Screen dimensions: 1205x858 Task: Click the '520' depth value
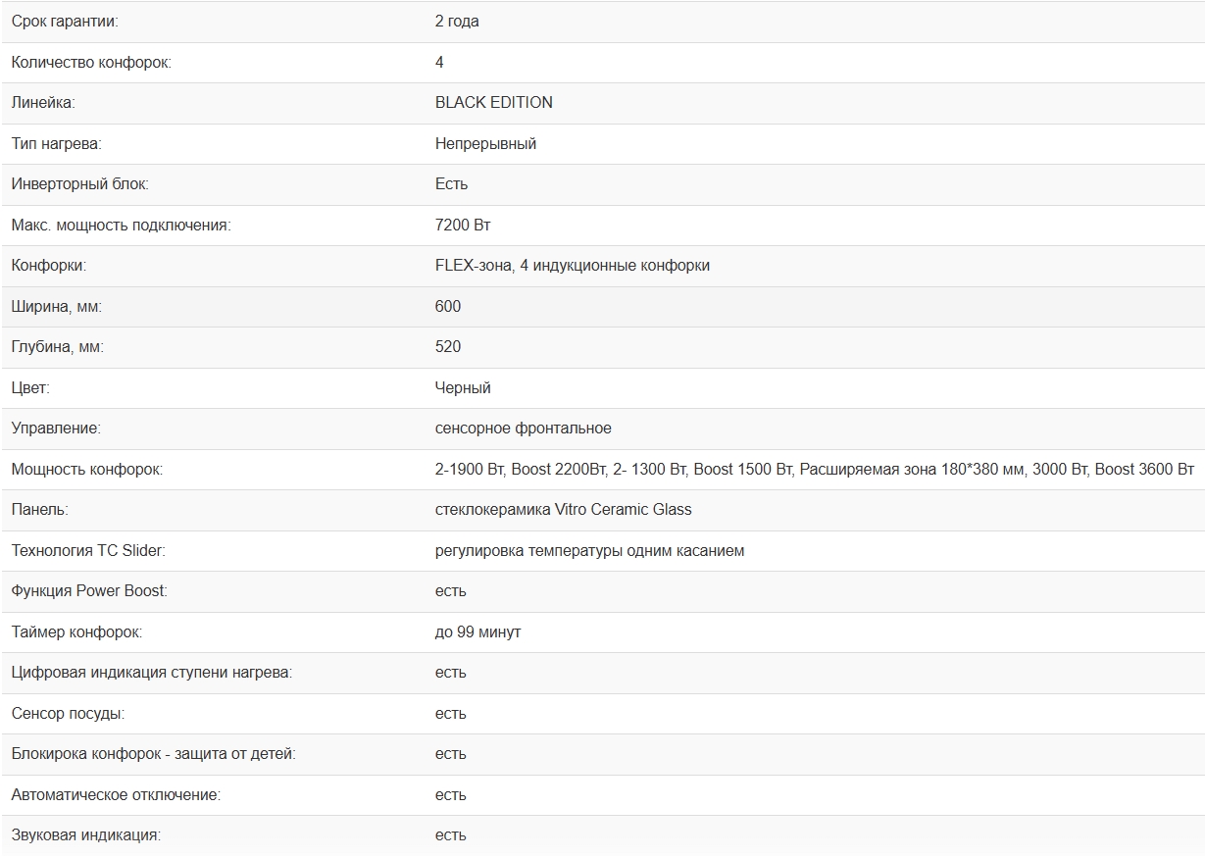[448, 347]
